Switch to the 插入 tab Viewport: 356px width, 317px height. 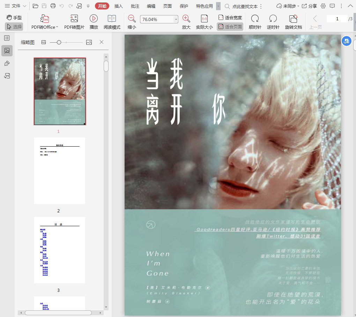point(118,6)
